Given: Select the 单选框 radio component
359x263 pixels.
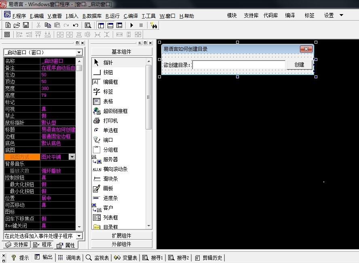Looking at the screenshot, I should point(118,130).
